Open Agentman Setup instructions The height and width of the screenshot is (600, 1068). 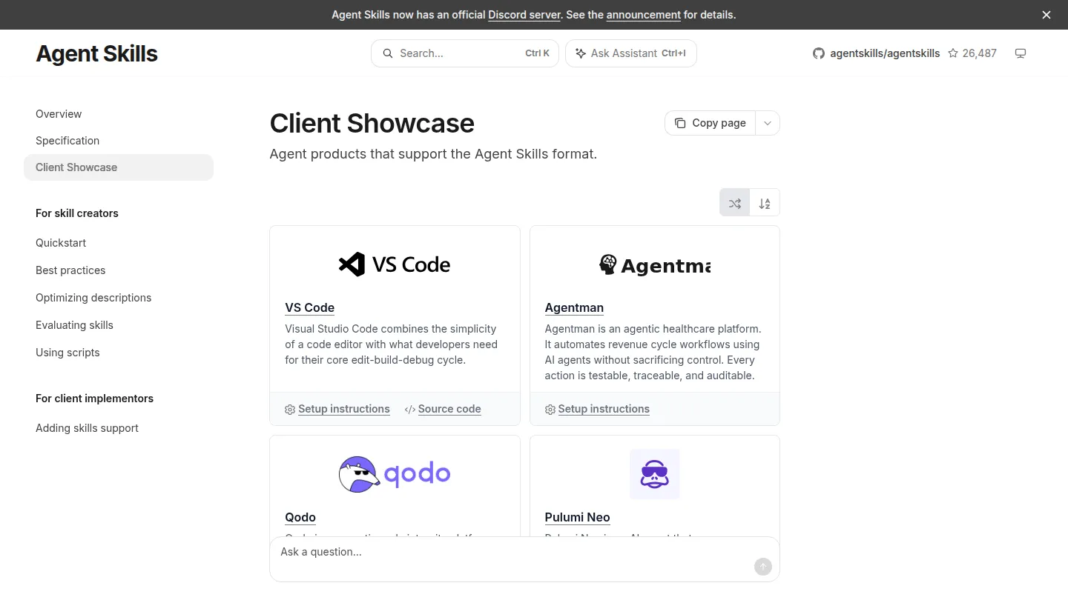click(604, 409)
